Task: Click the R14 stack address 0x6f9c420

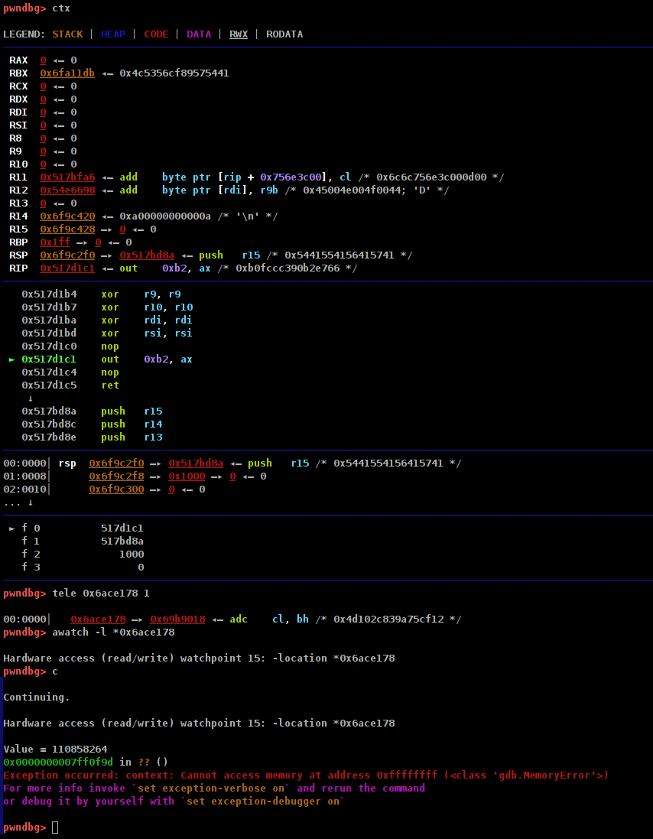Action: (x=67, y=216)
